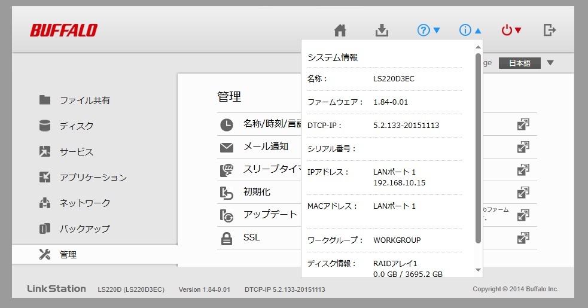Viewport: 588px width, 308px height.
Task: Click the logout door icon
Action: coord(550,30)
